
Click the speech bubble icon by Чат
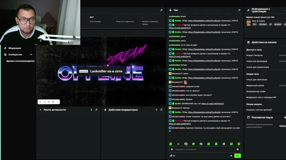point(170,10)
